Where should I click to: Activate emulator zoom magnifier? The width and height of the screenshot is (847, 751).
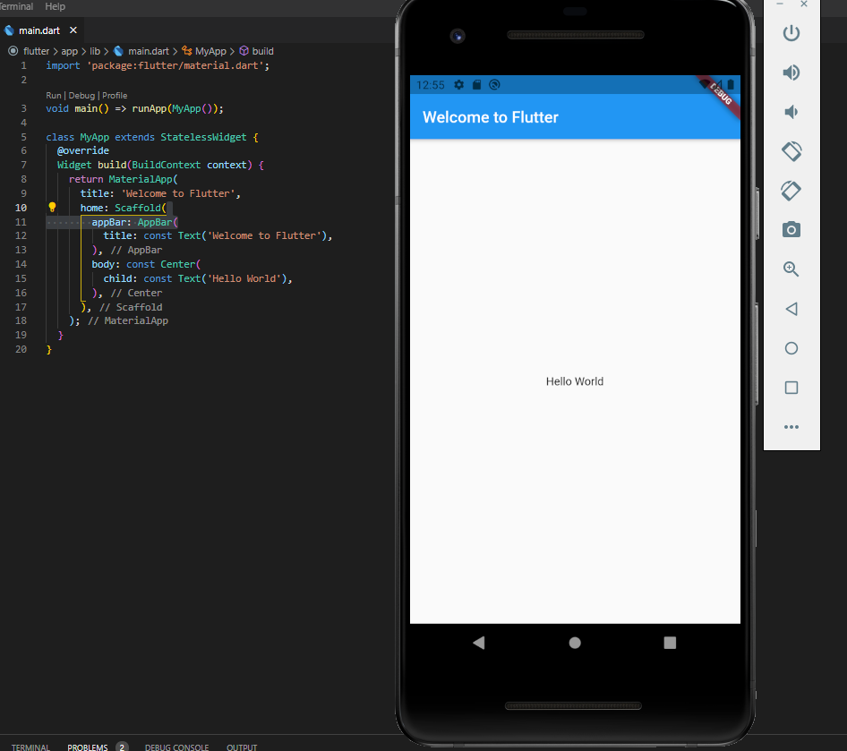tap(791, 269)
